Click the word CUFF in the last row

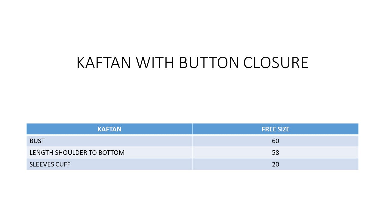click(63, 164)
